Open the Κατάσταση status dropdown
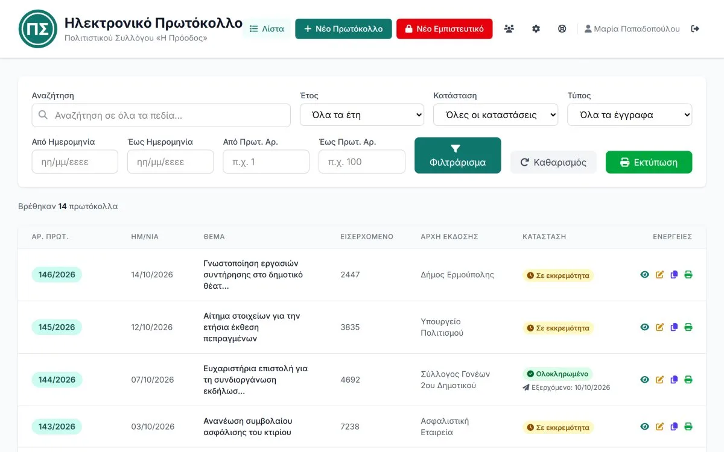The height and width of the screenshot is (452, 724). (x=495, y=115)
